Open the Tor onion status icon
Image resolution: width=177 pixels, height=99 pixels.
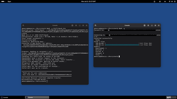click(x=154, y=2)
